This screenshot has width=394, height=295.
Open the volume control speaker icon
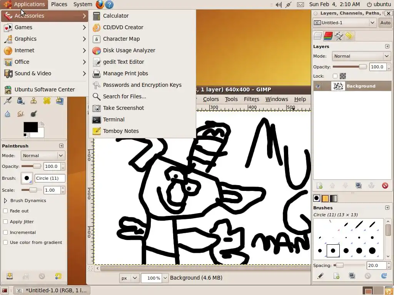tap(279, 5)
